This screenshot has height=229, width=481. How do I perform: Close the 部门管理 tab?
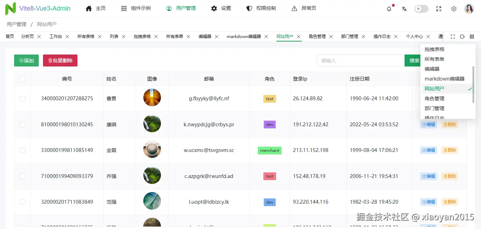tap(363, 37)
